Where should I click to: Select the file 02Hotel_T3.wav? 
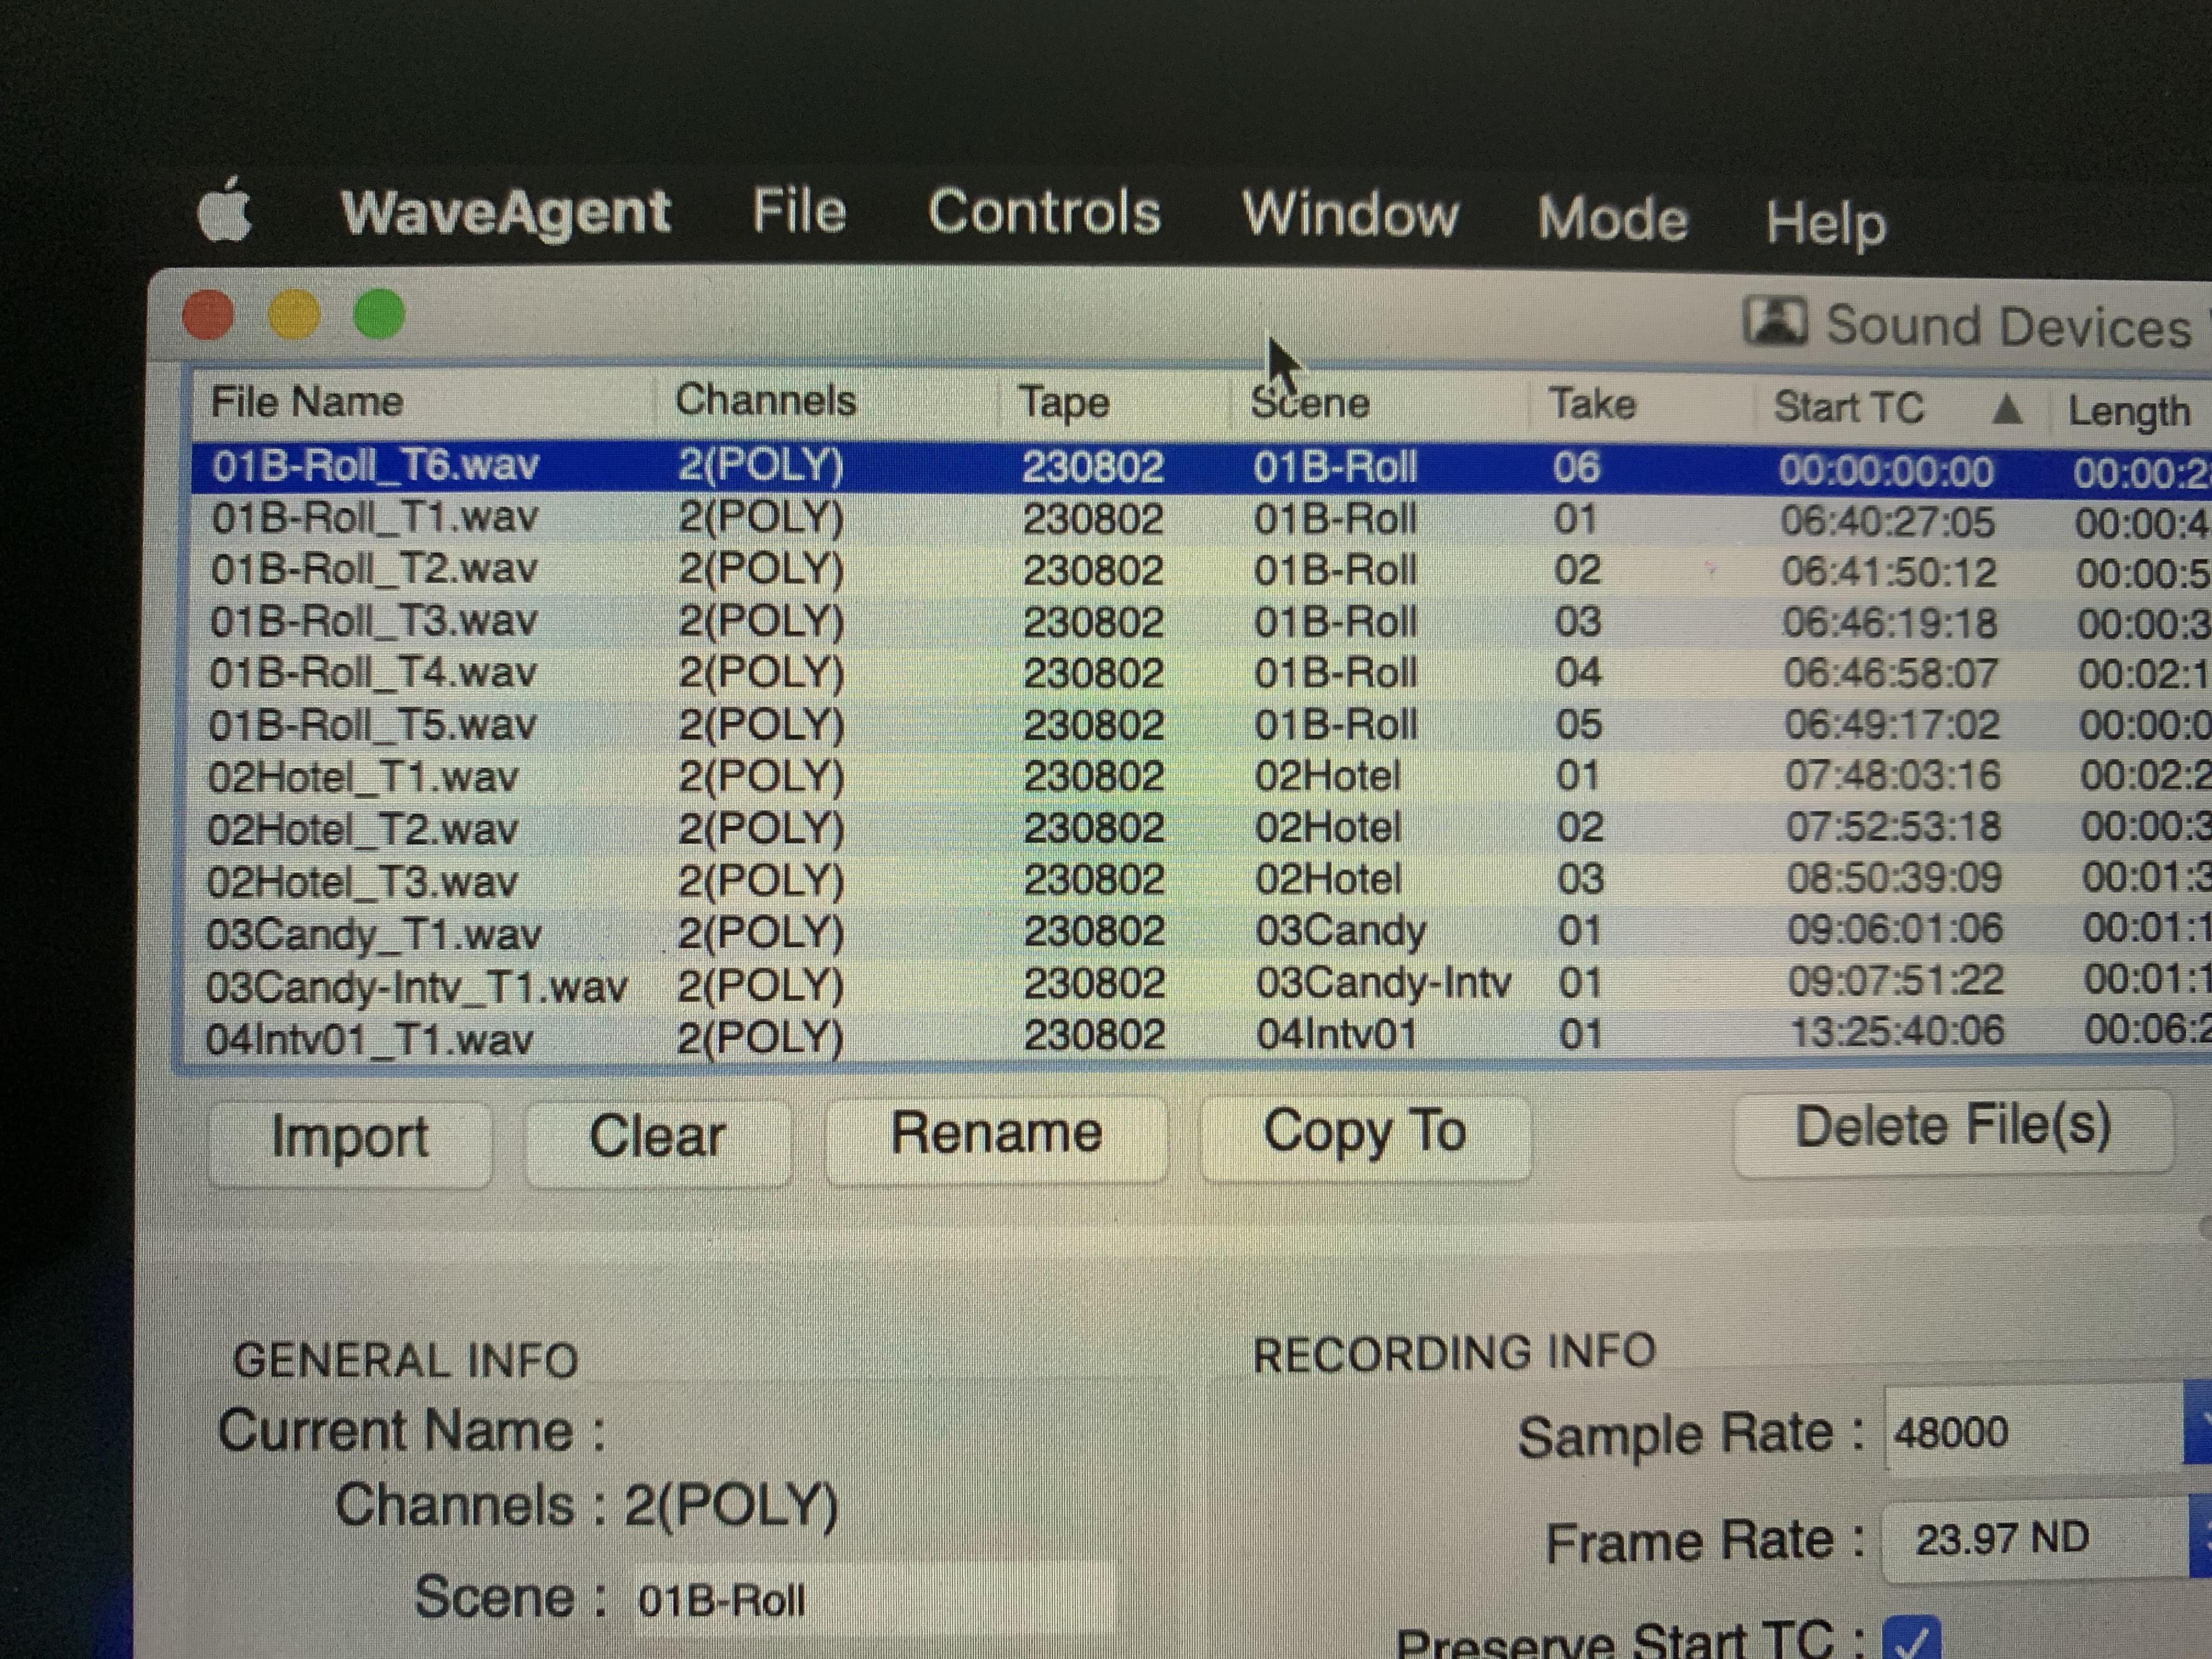pyautogui.click(x=362, y=883)
